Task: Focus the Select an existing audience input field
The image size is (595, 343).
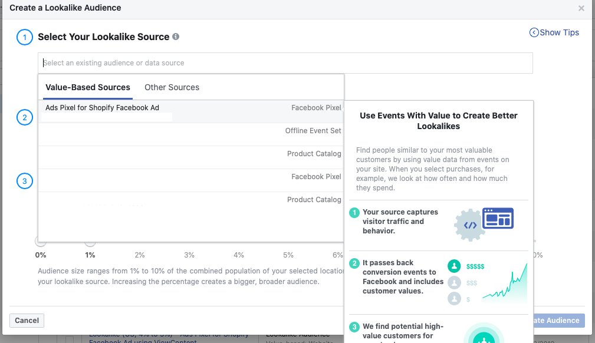Action: 285,63
